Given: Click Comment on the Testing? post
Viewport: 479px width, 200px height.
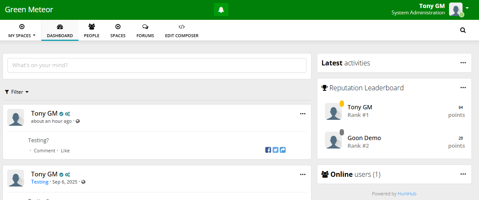Looking at the screenshot, I should (44, 151).
